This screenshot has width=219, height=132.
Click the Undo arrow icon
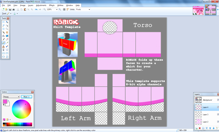pyautogui.click(x=36, y=9)
